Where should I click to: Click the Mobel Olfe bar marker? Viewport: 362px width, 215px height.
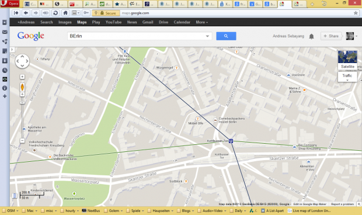pyautogui.click(x=197, y=119)
